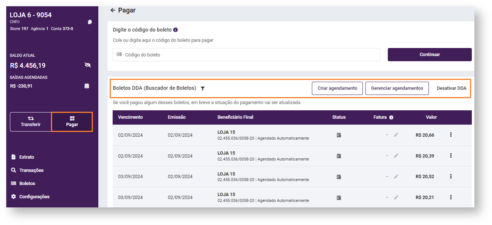Image resolution: width=492 pixels, height=225 pixels.
Task: Expand options menu for R$ 20,21 boleto
Action: tap(451, 197)
